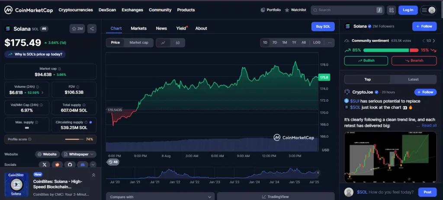The image size is (443, 200).
Task: Open the Exchanges menu
Action: [132, 10]
